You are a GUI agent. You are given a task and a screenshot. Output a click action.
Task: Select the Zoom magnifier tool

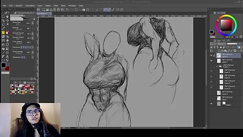point(3,16)
